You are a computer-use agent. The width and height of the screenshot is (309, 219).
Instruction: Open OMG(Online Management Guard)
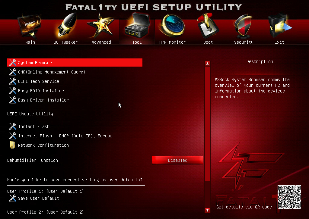click(52, 72)
